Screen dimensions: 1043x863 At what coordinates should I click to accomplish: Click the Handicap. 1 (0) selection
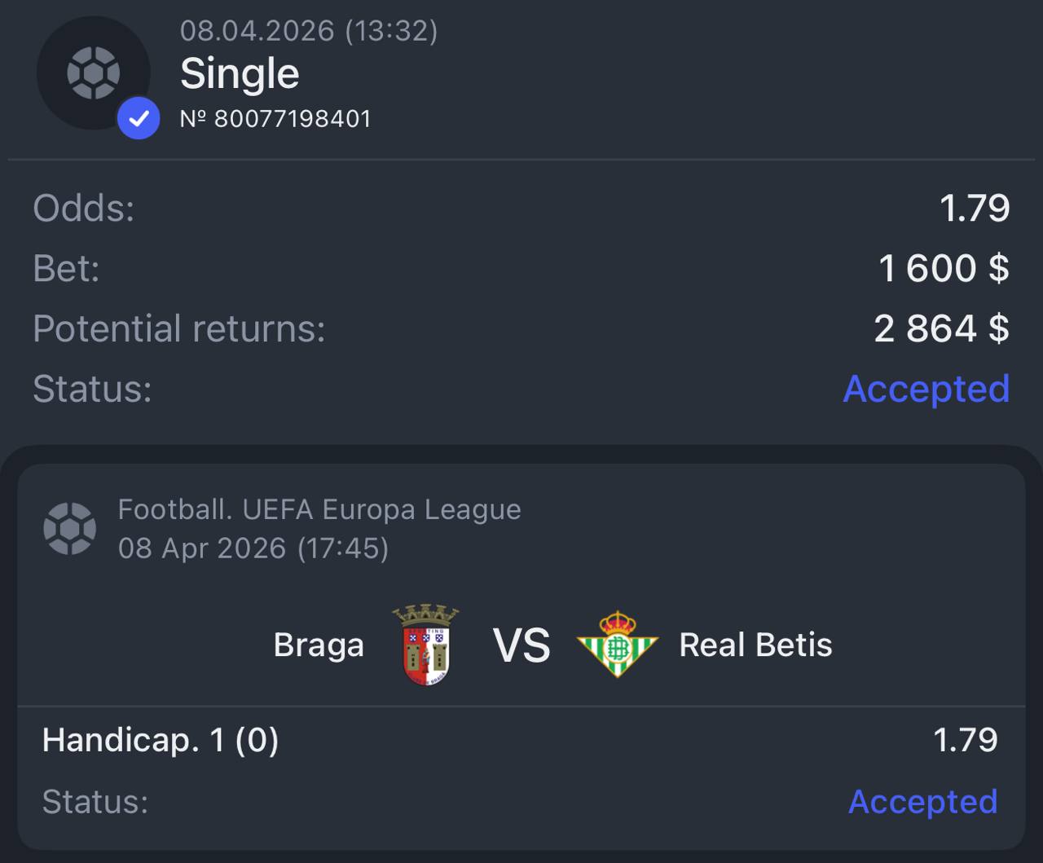[x=161, y=741]
